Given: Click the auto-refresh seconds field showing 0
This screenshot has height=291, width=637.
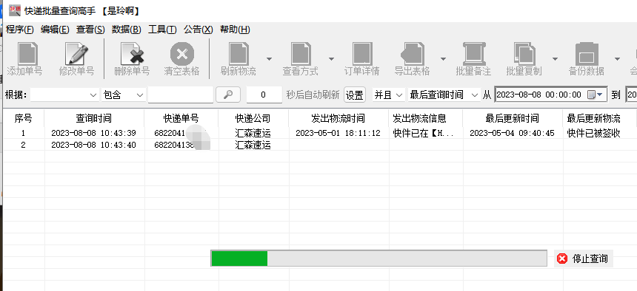Looking at the screenshot, I should click(264, 95).
